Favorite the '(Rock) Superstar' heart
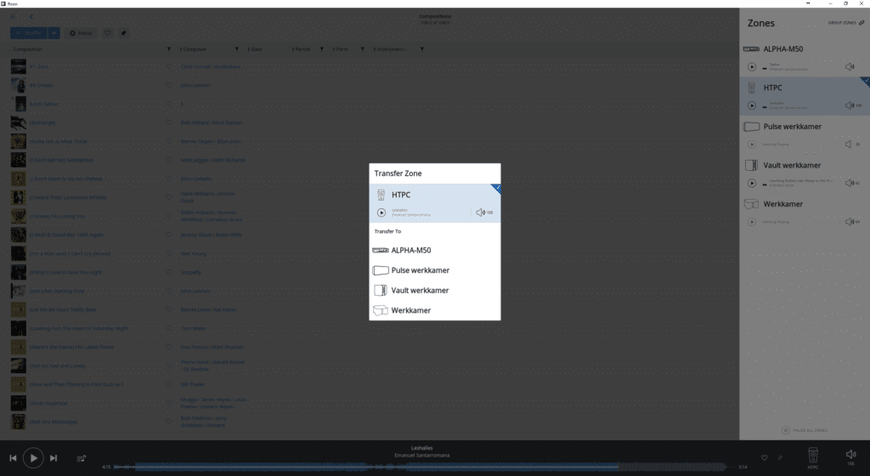The width and height of the screenshot is (870, 476). 169,403
